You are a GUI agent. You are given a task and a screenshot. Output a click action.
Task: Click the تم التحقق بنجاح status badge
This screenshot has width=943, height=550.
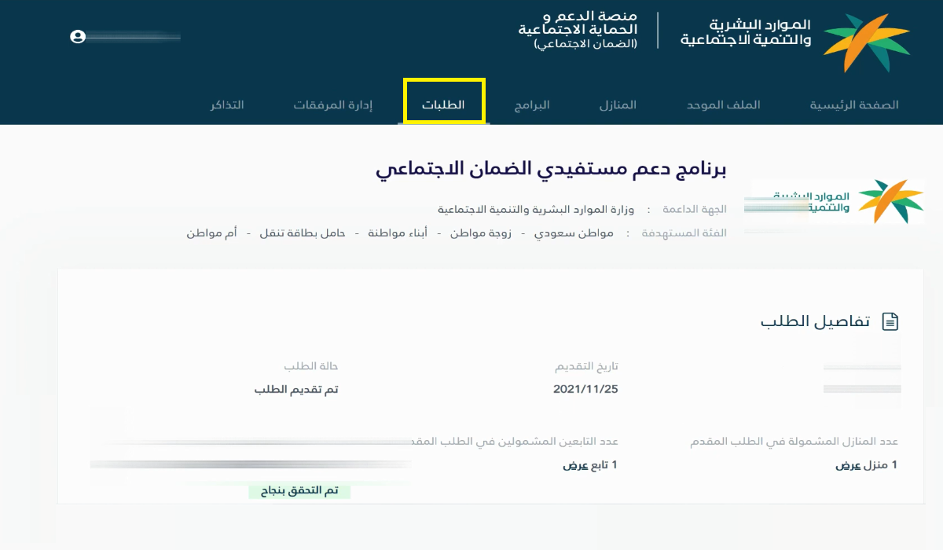299,491
